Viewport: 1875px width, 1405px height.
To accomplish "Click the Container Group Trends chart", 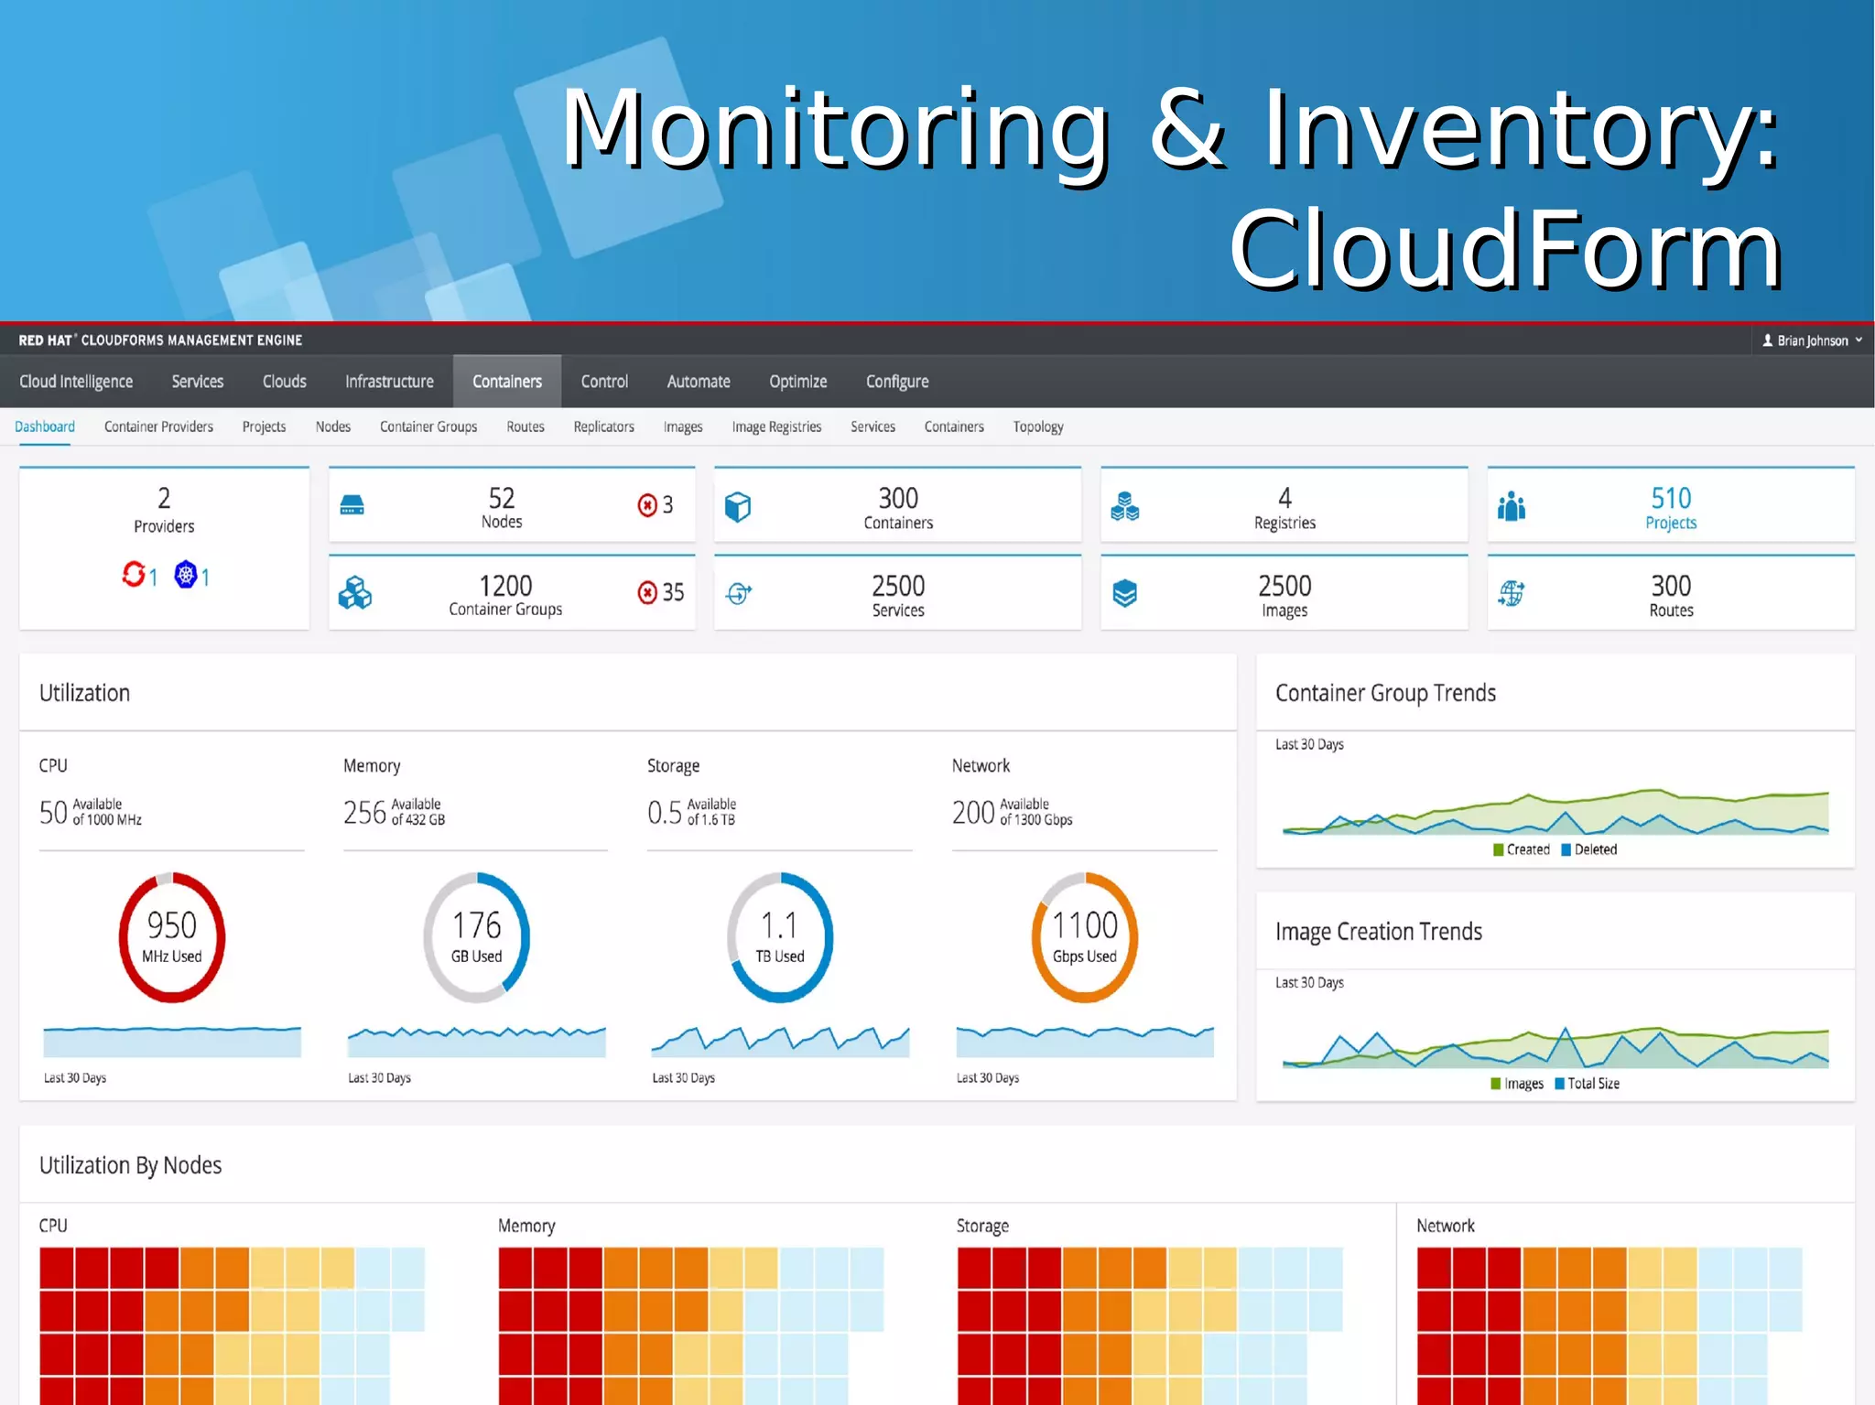I will coord(1555,811).
